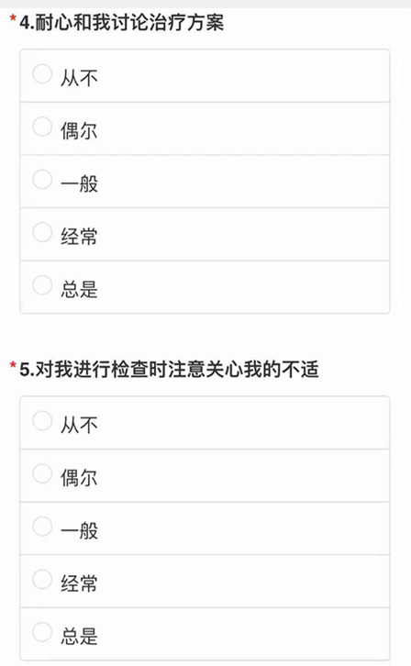Select 偶尔 radio for question 5

[x=42, y=473]
